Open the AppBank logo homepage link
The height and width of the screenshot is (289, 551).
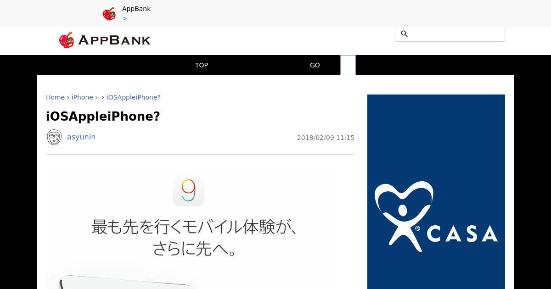coord(105,40)
